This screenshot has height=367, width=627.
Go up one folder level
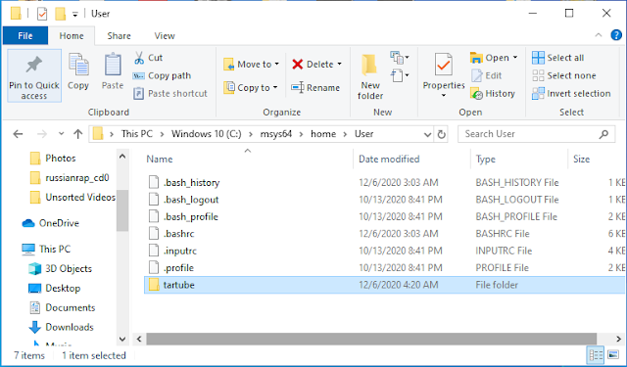pos(78,134)
